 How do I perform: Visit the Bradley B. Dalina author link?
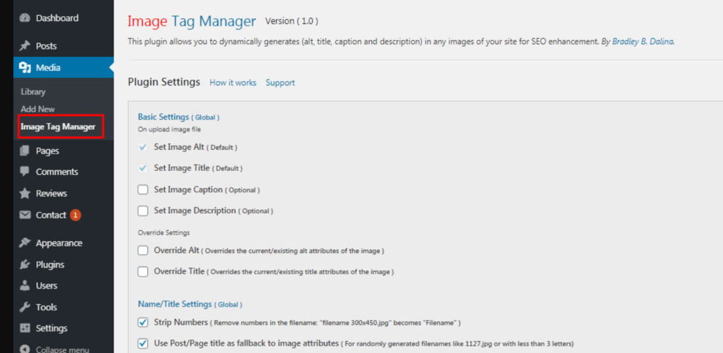[x=642, y=41]
